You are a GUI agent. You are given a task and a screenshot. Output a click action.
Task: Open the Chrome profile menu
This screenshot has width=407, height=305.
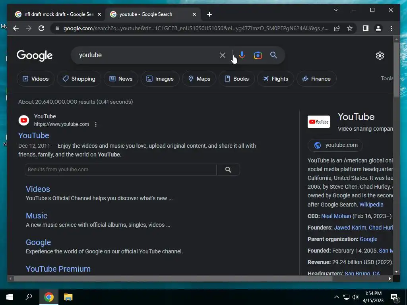pyautogui.click(x=378, y=28)
